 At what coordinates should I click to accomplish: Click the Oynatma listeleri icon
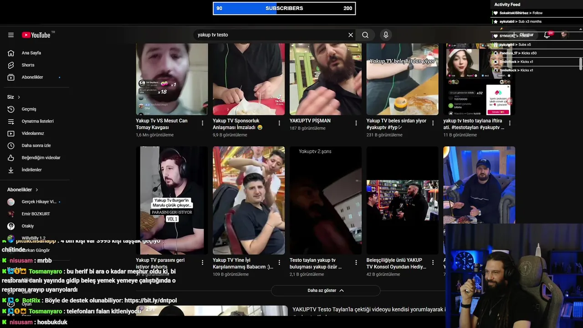11,121
